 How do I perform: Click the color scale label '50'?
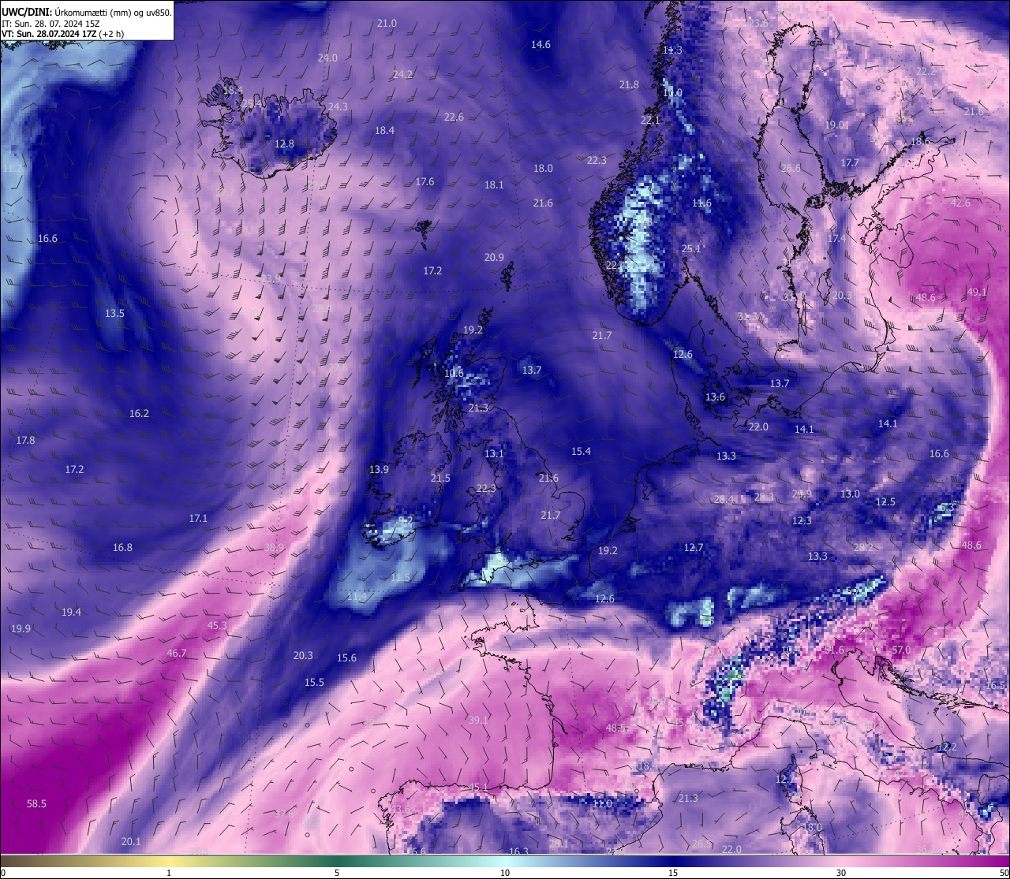click(x=1004, y=873)
